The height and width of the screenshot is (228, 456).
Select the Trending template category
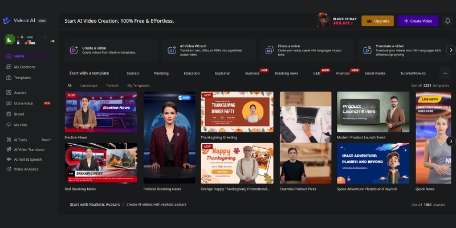[x=161, y=74]
